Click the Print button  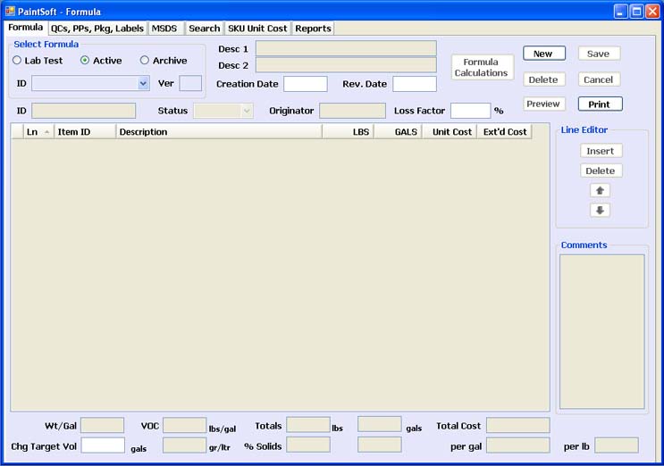click(600, 104)
